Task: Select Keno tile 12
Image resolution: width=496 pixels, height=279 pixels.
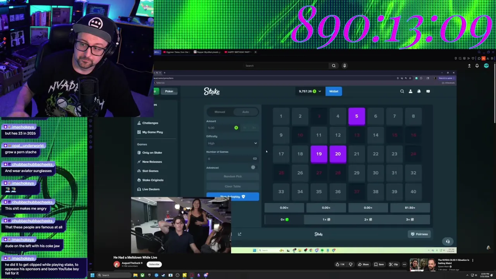Action: [338, 135]
